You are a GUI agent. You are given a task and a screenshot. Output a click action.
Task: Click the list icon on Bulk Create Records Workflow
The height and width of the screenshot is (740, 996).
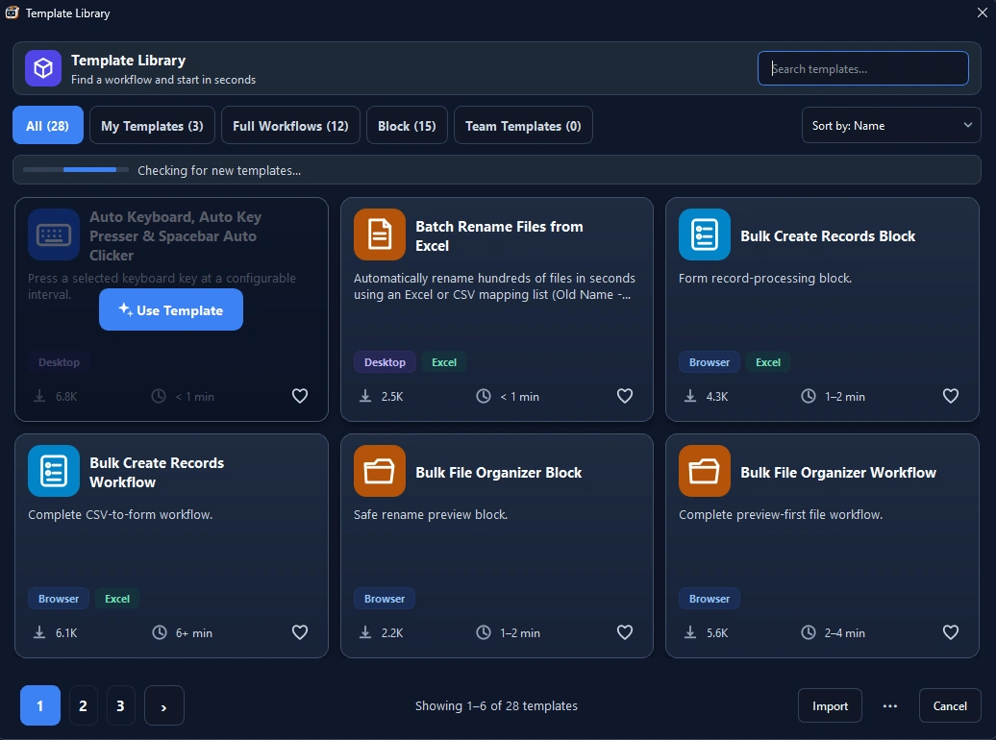tap(54, 471)
